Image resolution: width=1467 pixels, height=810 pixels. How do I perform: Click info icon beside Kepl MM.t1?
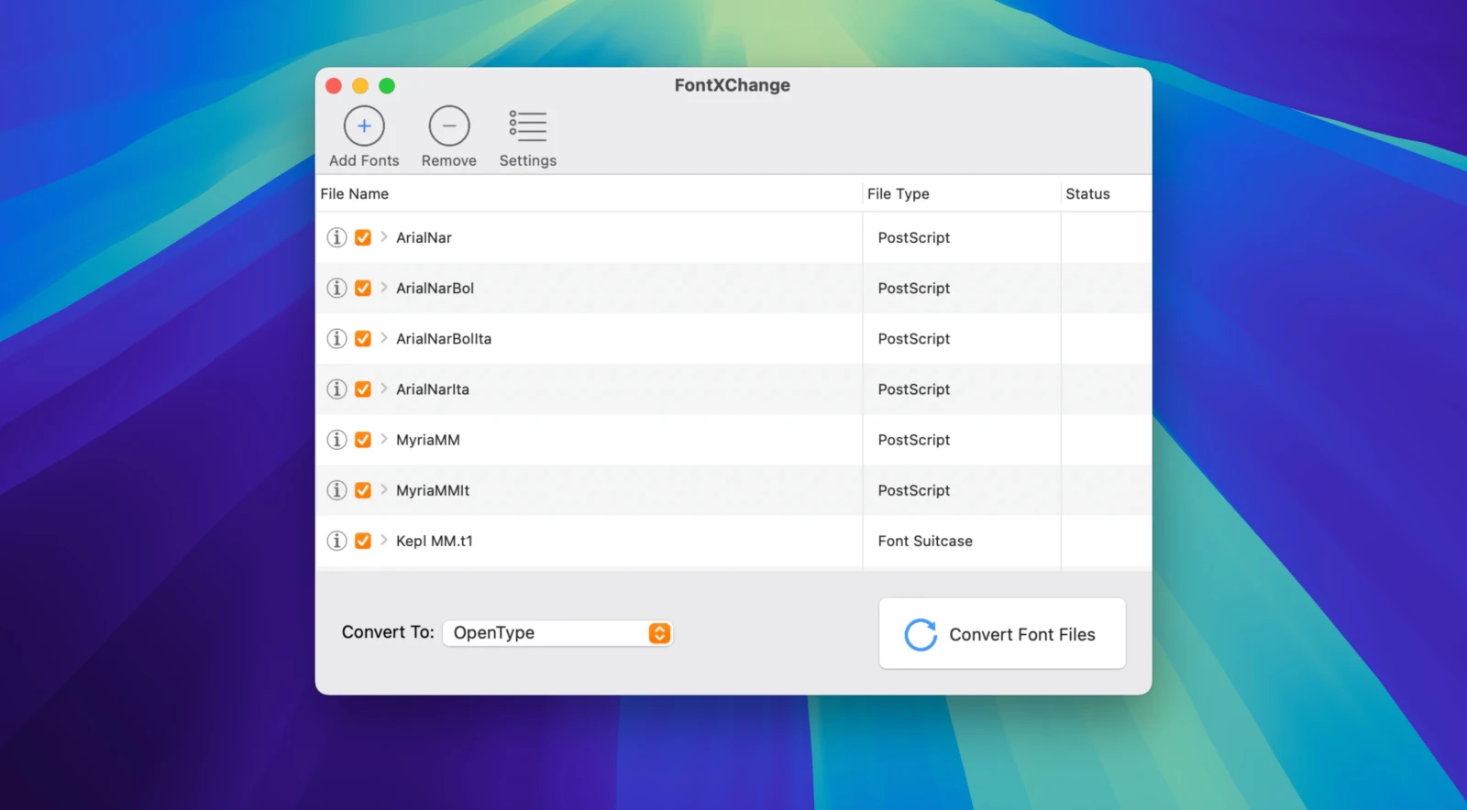click(x=336, y=541)
